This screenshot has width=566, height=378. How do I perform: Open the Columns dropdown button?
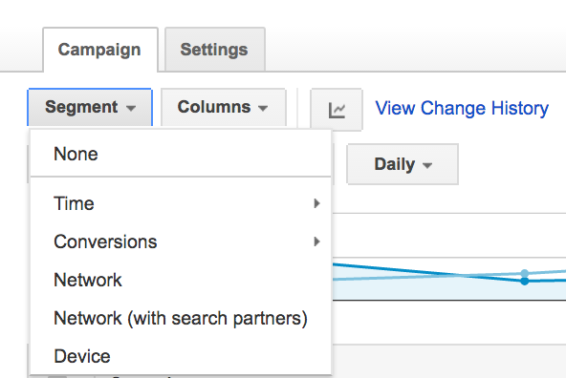224,107
